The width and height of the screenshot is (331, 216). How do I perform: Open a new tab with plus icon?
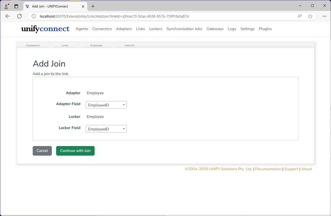[93, 6]
